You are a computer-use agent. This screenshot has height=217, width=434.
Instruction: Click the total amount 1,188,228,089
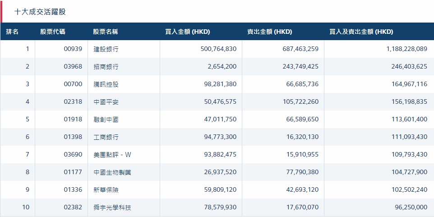pos(406,49)
